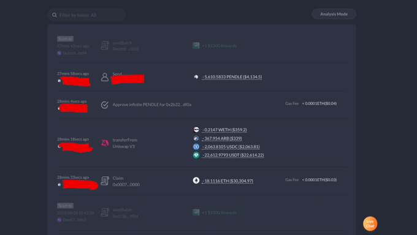Image resolution: width=417 pixels, height=235 pixels.
Task: Open the -5,610.5833 PENDLE amount
Action: point(232,76)
